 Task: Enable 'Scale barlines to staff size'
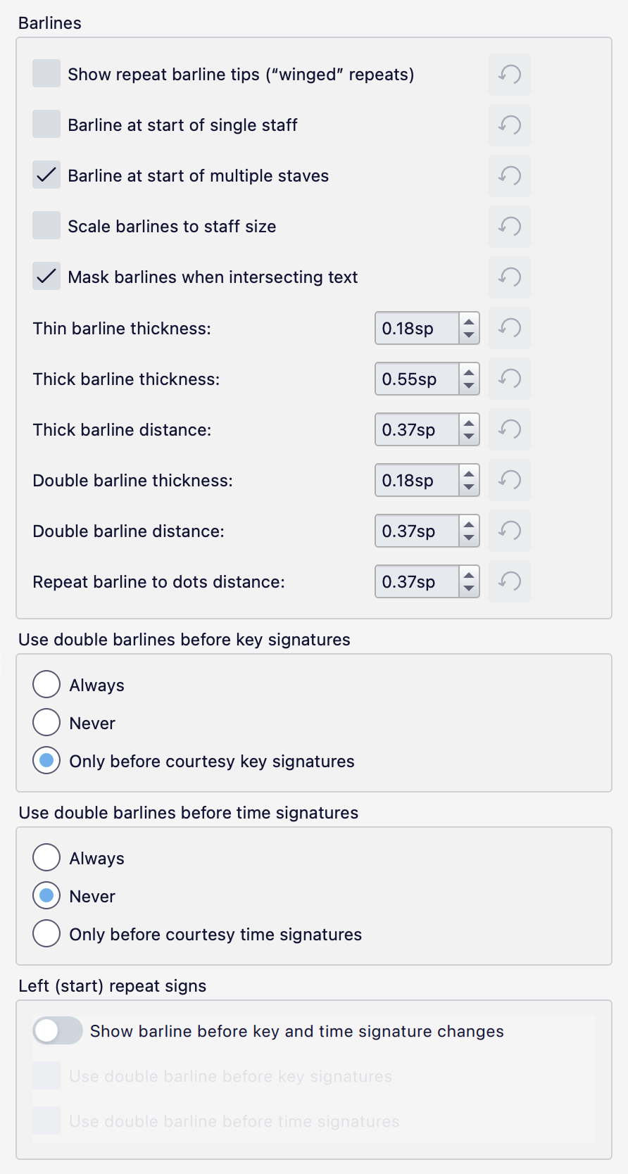pos(45,226)
